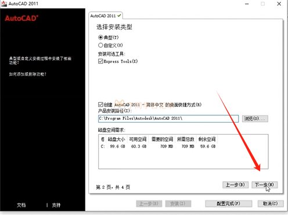Screen dimensions: 288x215
Task: Open the 文档 documentation link
Action: [x=21, y=205]
